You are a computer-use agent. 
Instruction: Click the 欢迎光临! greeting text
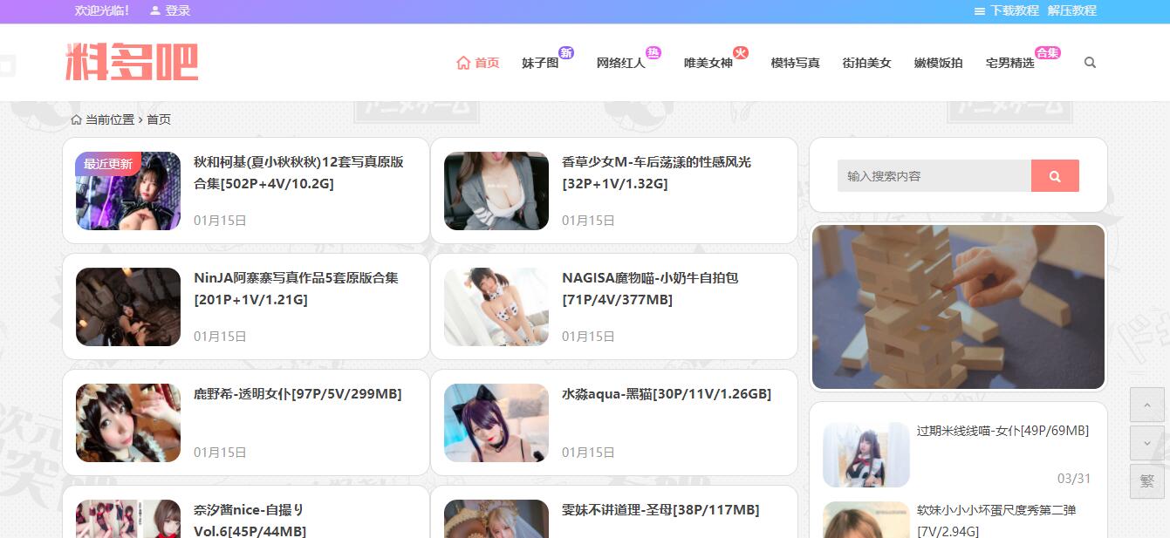point(103,10)
